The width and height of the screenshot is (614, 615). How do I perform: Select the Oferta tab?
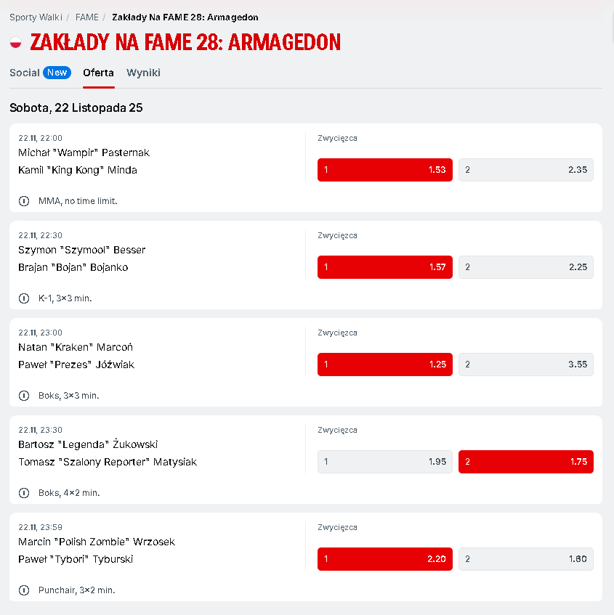tap(98, 73)
